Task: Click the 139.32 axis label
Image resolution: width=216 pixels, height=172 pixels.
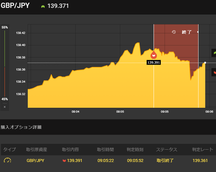Action: click(x=21, y=94)
